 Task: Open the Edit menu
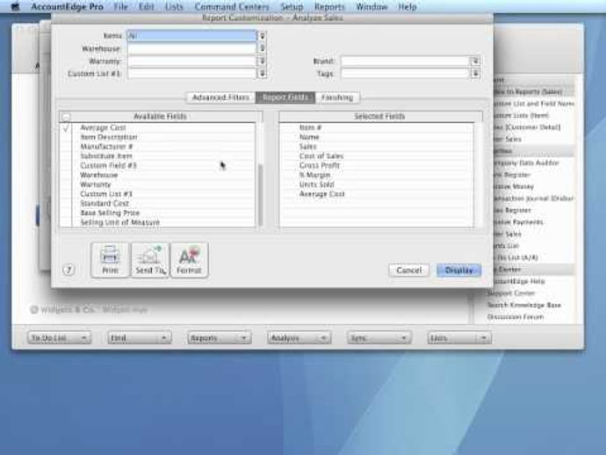[146, 6]
